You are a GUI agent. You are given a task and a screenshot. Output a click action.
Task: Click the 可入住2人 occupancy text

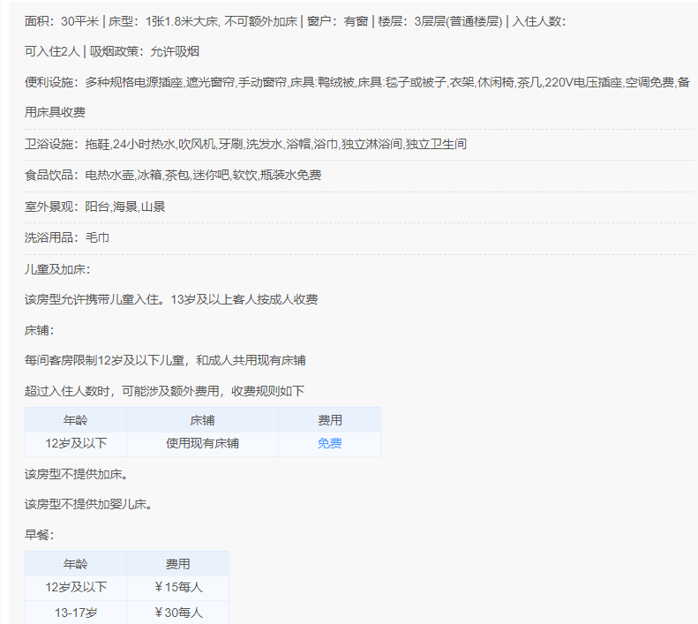52,52
